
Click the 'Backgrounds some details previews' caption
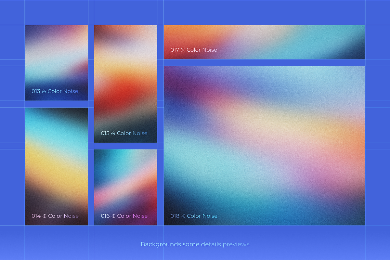point(195,244)
